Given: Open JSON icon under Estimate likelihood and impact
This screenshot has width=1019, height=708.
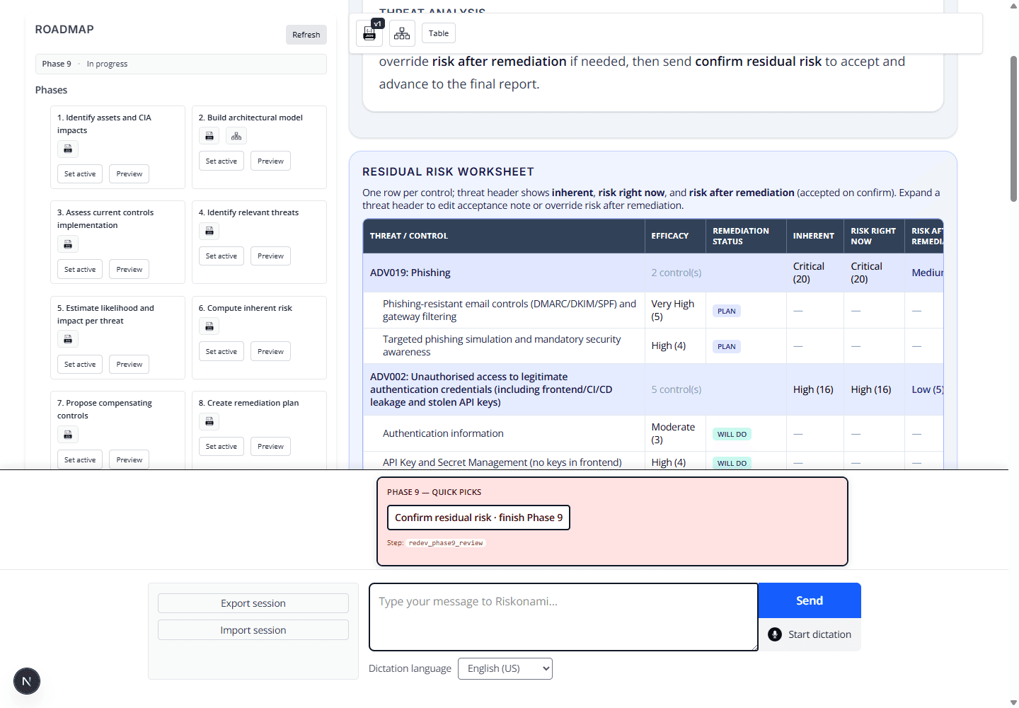Looking at the screenshot, I should tap(68, 339).
